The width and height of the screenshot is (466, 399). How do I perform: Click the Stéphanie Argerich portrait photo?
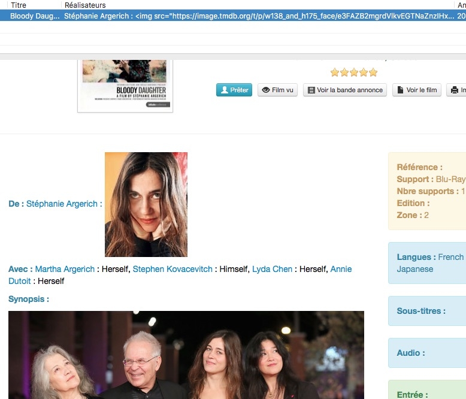[x=146, y=204]
